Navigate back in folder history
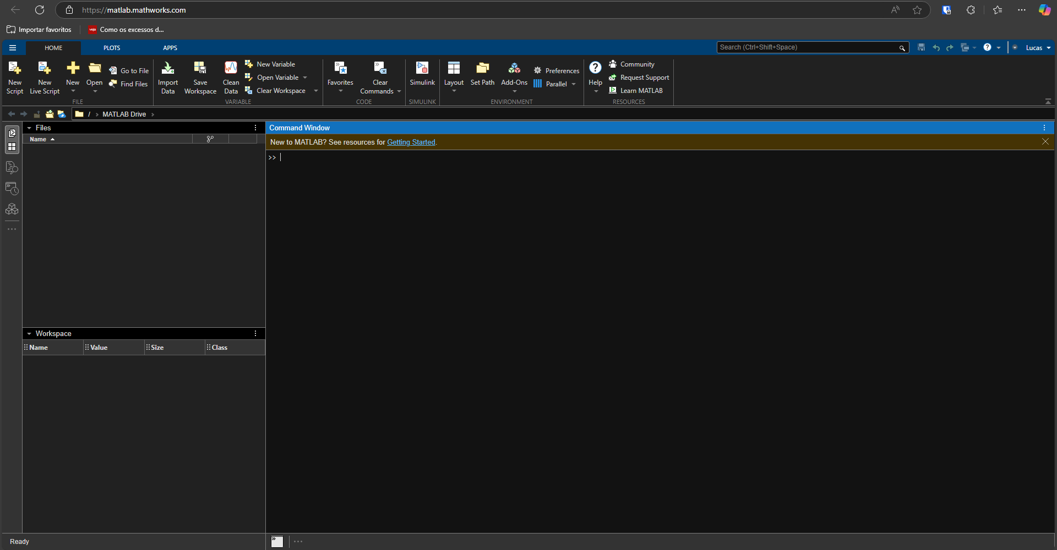Viewport: 1057px width, 550px height. click(x=12, y=114)
